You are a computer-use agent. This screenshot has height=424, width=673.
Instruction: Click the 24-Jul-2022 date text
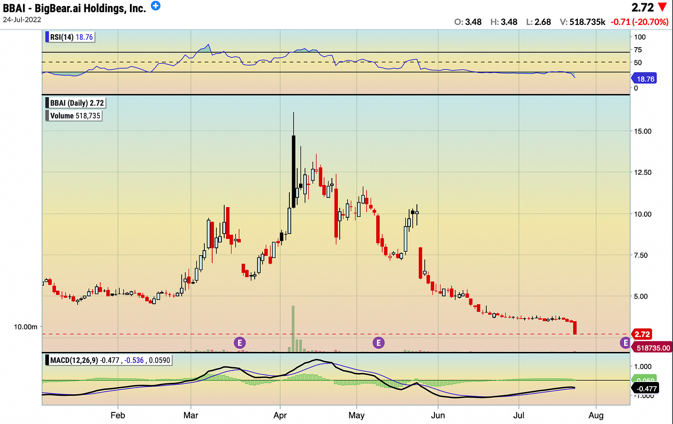(22, 19)
